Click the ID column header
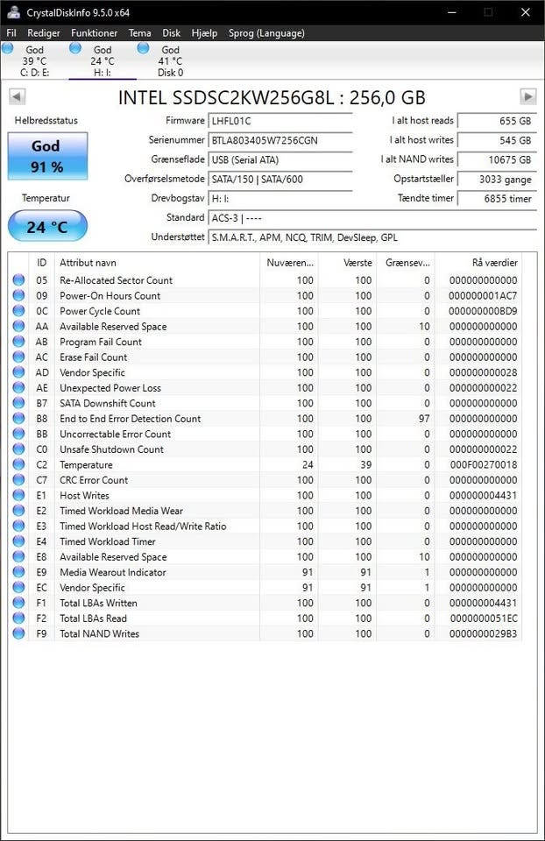The image size is (545, 841). tap(41, 263)
